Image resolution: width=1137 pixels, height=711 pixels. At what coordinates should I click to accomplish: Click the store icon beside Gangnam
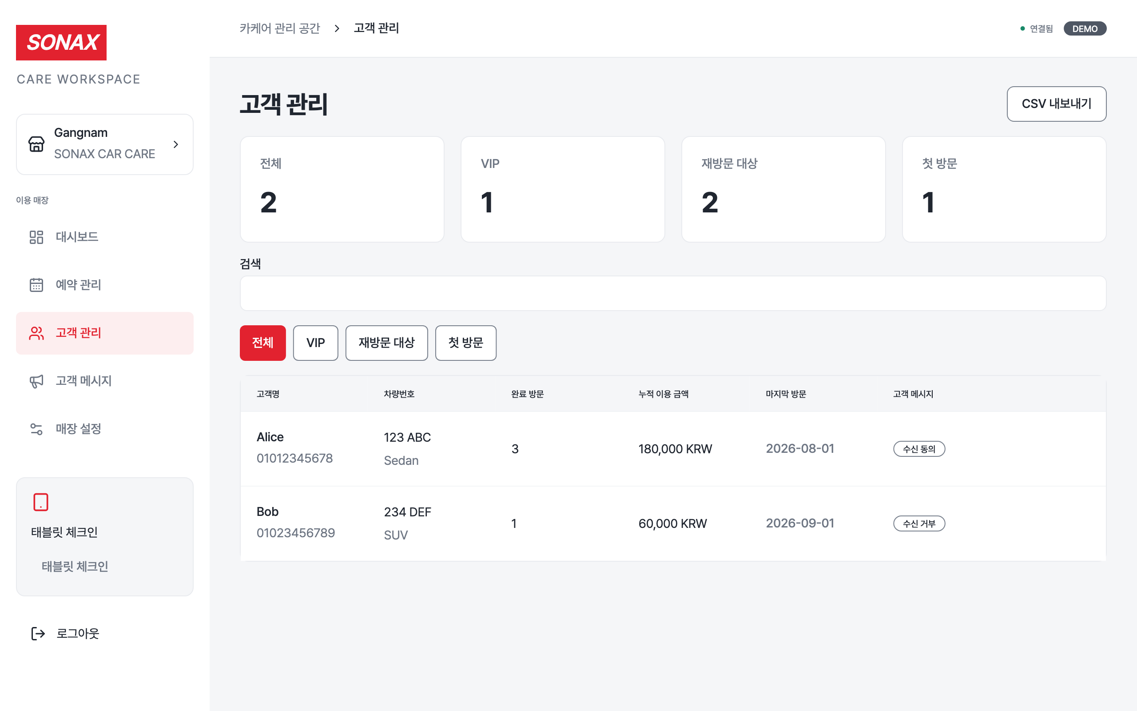[x=36, y=144]
